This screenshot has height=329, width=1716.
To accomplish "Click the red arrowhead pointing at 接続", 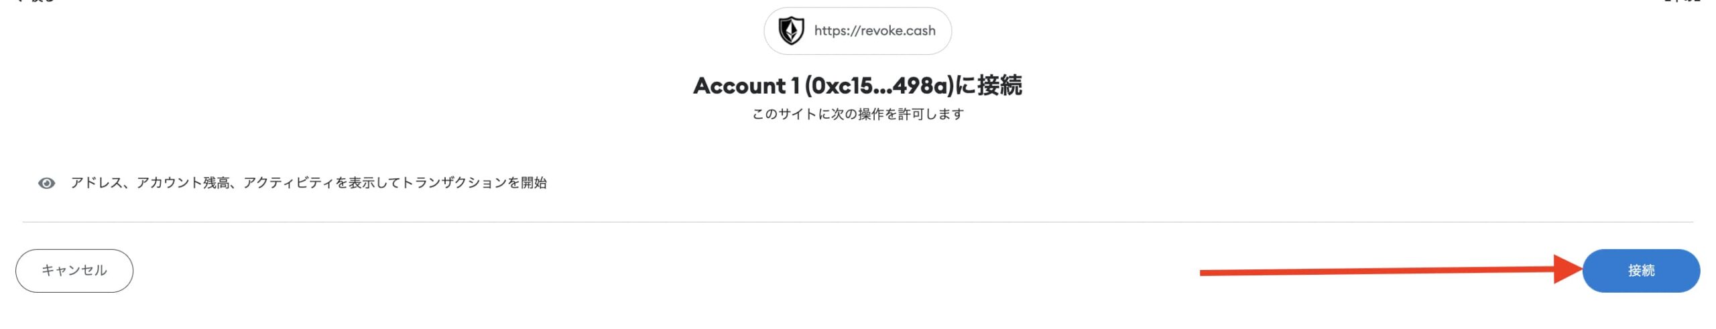I will pyautogui.click(x=1568, y=269).
